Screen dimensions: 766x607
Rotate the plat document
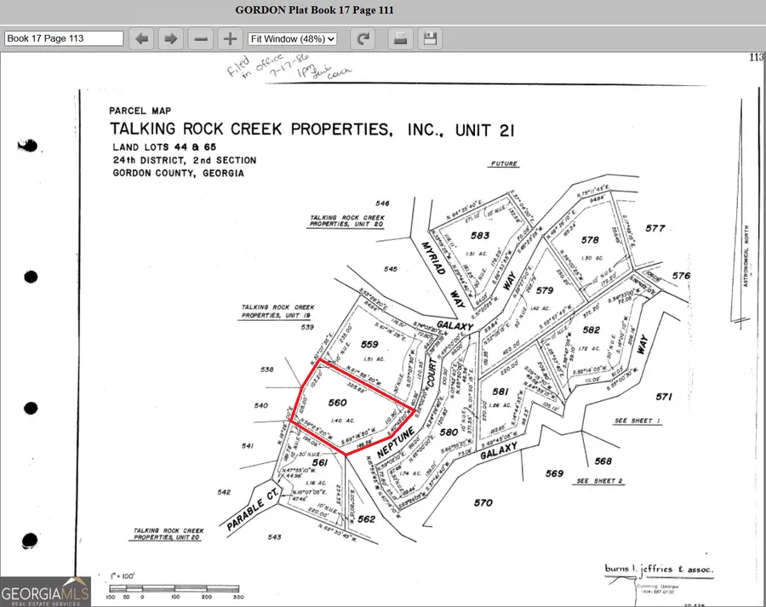364,38
